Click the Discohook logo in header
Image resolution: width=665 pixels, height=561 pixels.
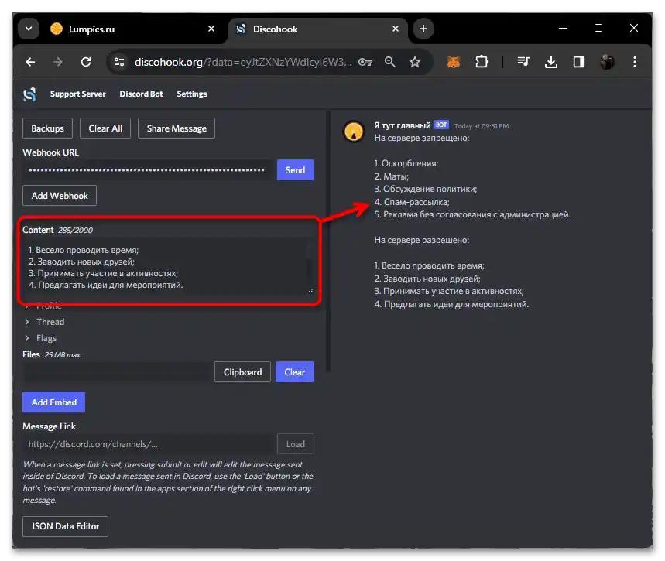[x=29, y=94]
